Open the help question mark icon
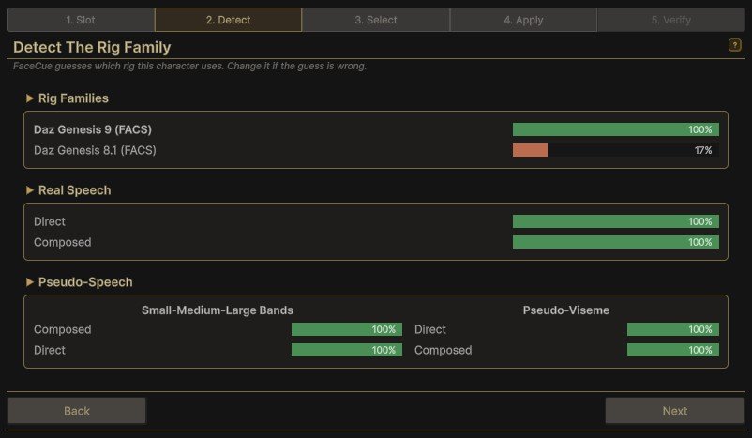This screenshot has width=752, height=438. [734, 45]
